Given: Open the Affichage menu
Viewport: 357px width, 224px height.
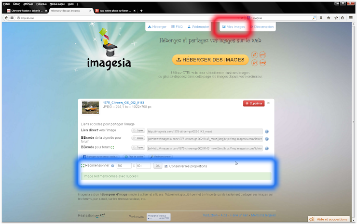Looking at the screenshot, I should pyautogui.click(x=28, y=4).
